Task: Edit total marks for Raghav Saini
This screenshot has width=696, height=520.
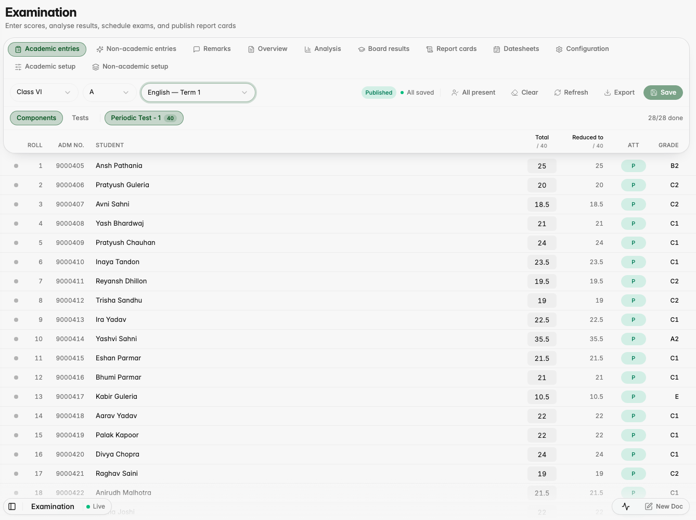Action: [542, 474]
